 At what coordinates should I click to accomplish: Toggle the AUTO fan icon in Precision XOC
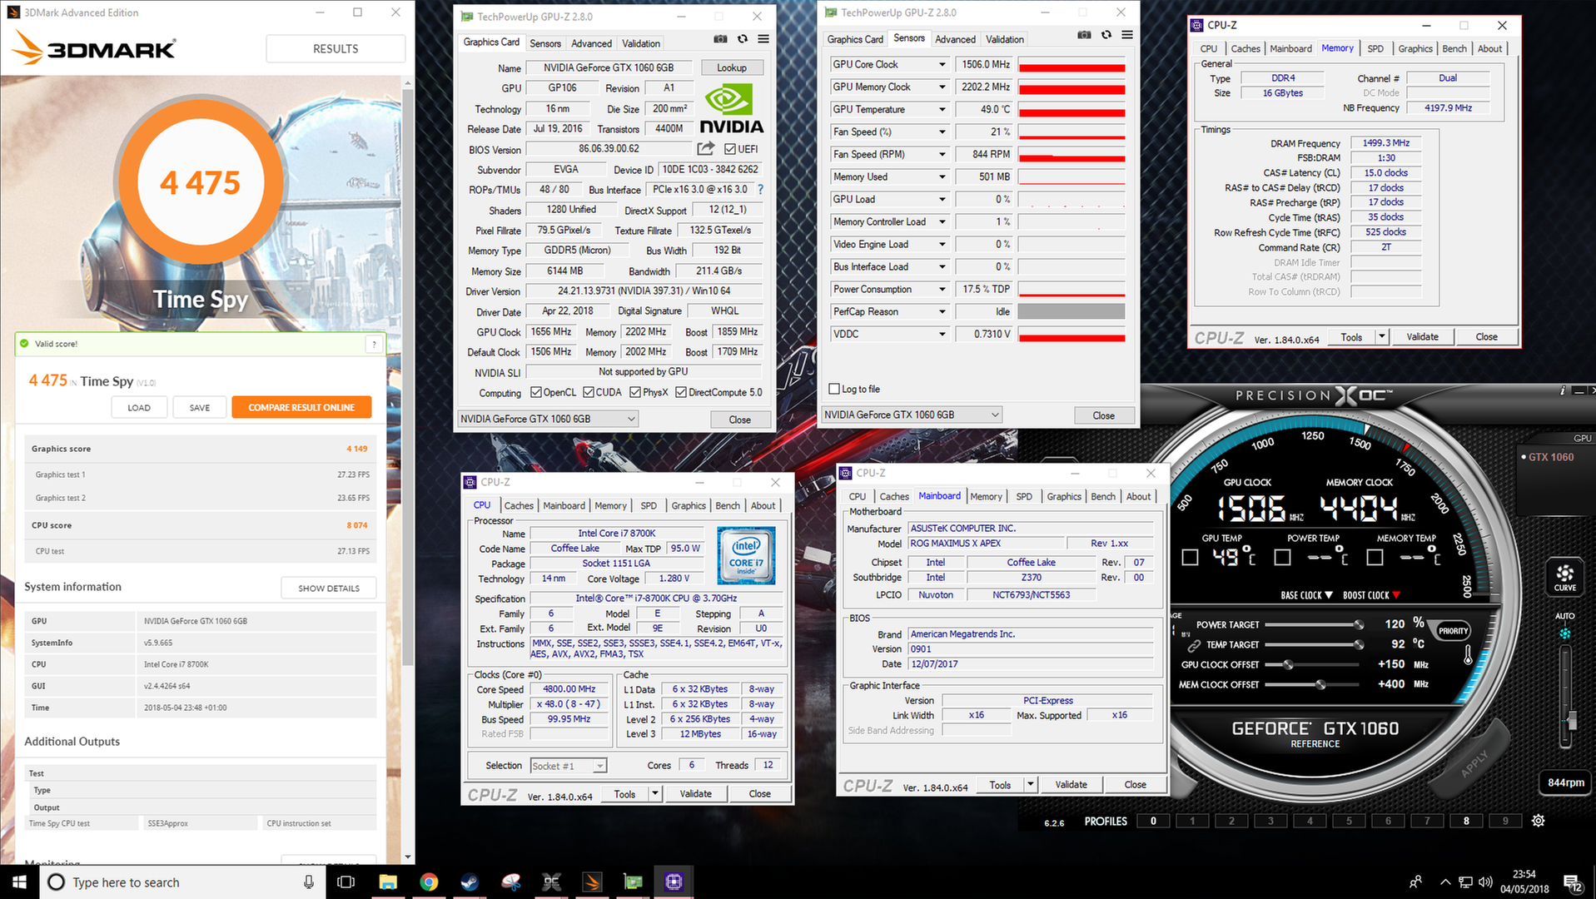tap(1565, 633)
